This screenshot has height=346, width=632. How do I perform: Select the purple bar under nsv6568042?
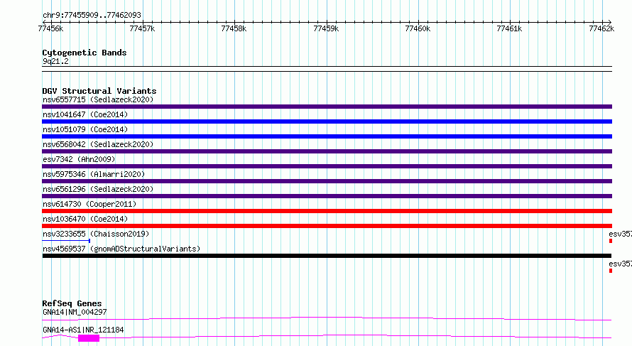point(327,151)
